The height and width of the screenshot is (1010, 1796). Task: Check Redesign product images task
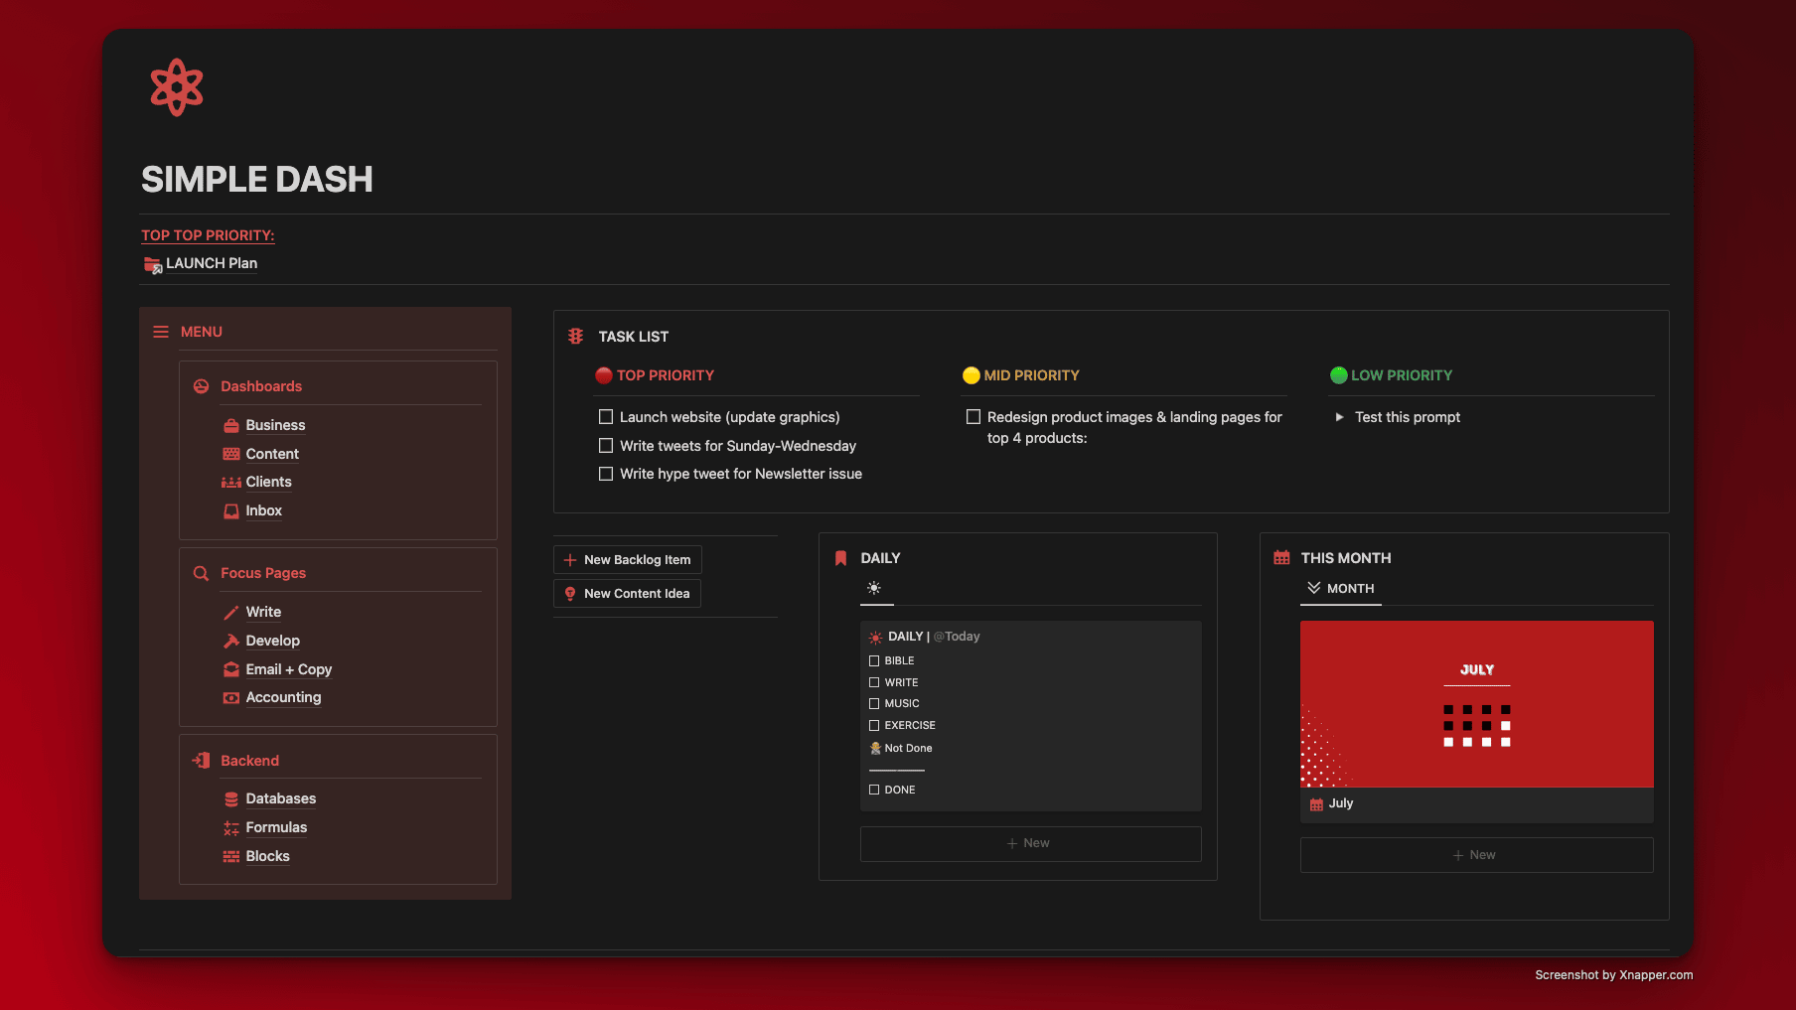pyautogui.click(x=973, y=417)
